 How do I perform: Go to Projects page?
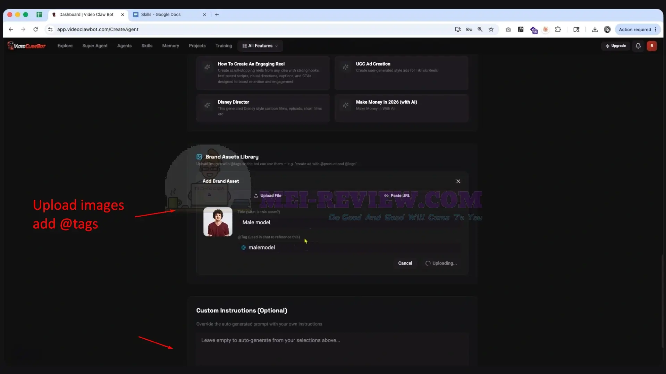[x=197, y=46]
